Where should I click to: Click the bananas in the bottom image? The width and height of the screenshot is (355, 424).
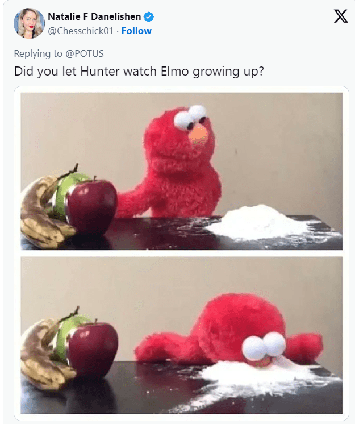click(43, 357)
